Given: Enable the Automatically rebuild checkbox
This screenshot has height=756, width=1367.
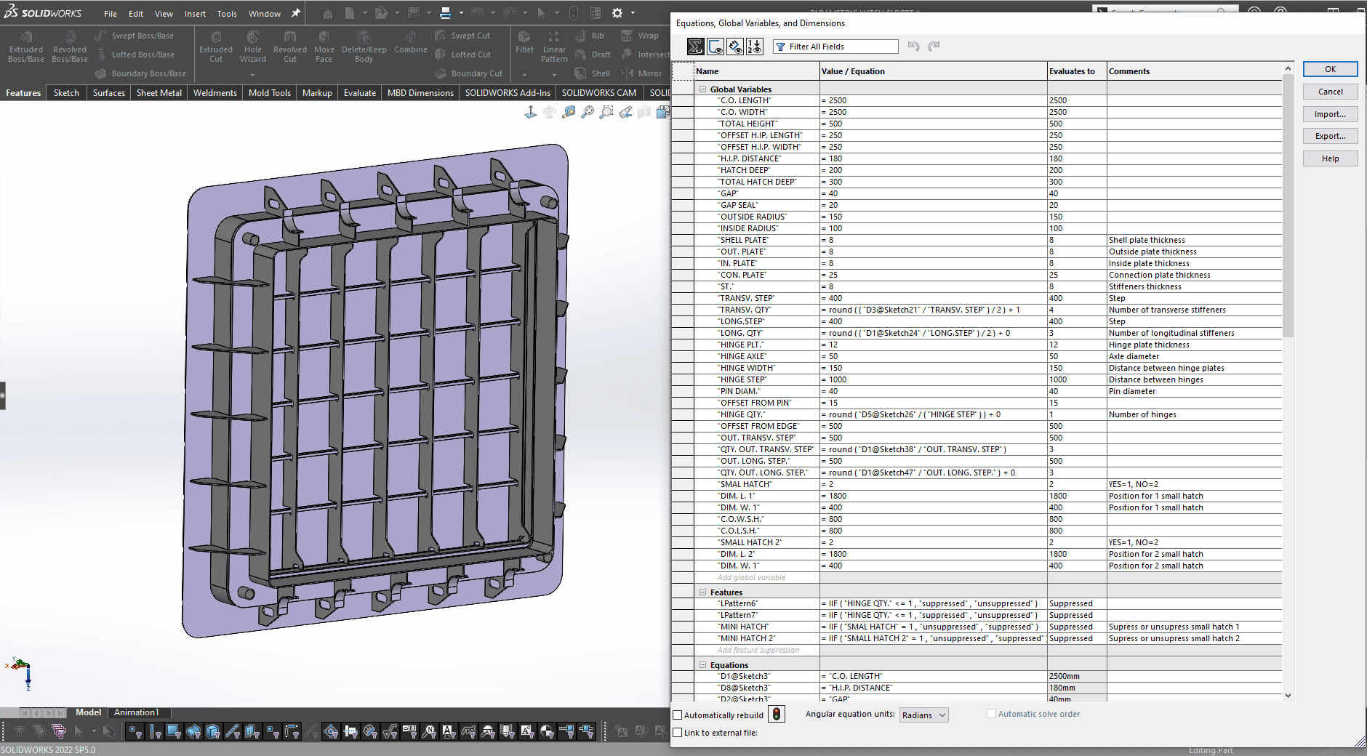Looking at the screenshot, I should pyautogui.click(x=678, y=715).
